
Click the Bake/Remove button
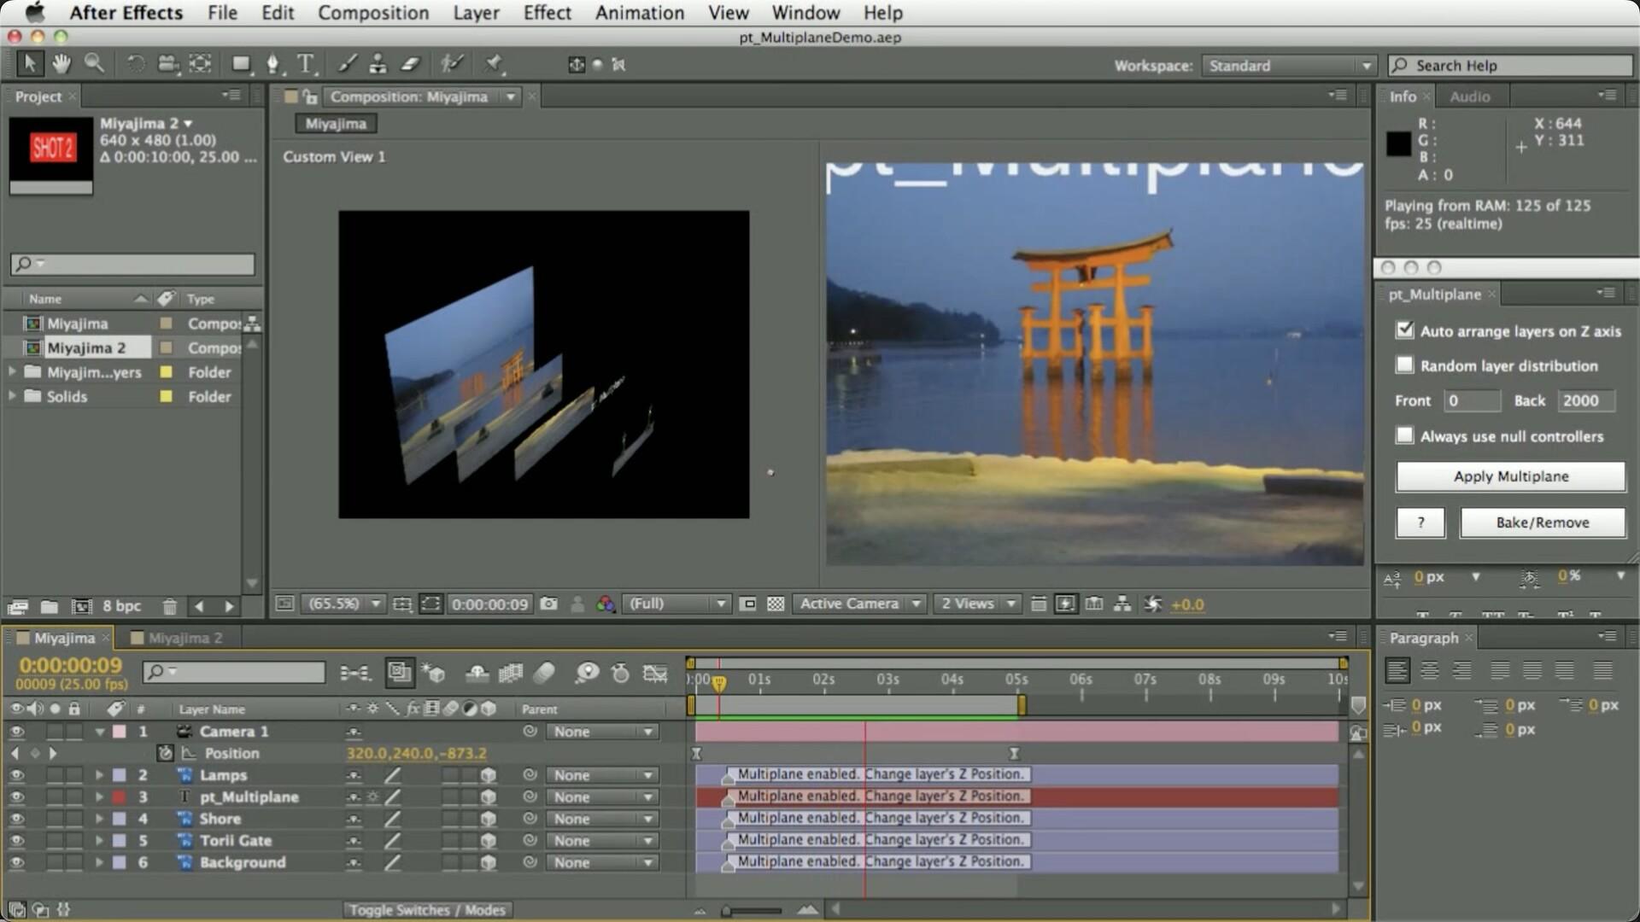tap(1542, 522)
